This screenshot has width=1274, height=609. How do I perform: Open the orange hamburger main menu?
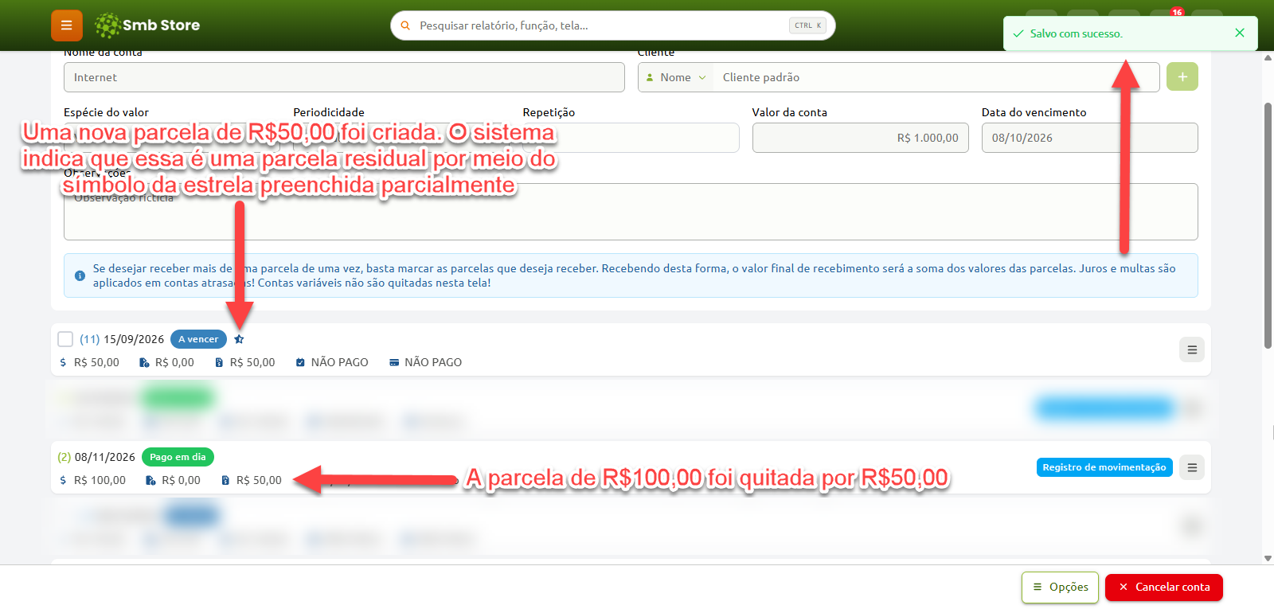tap(67, 25)
